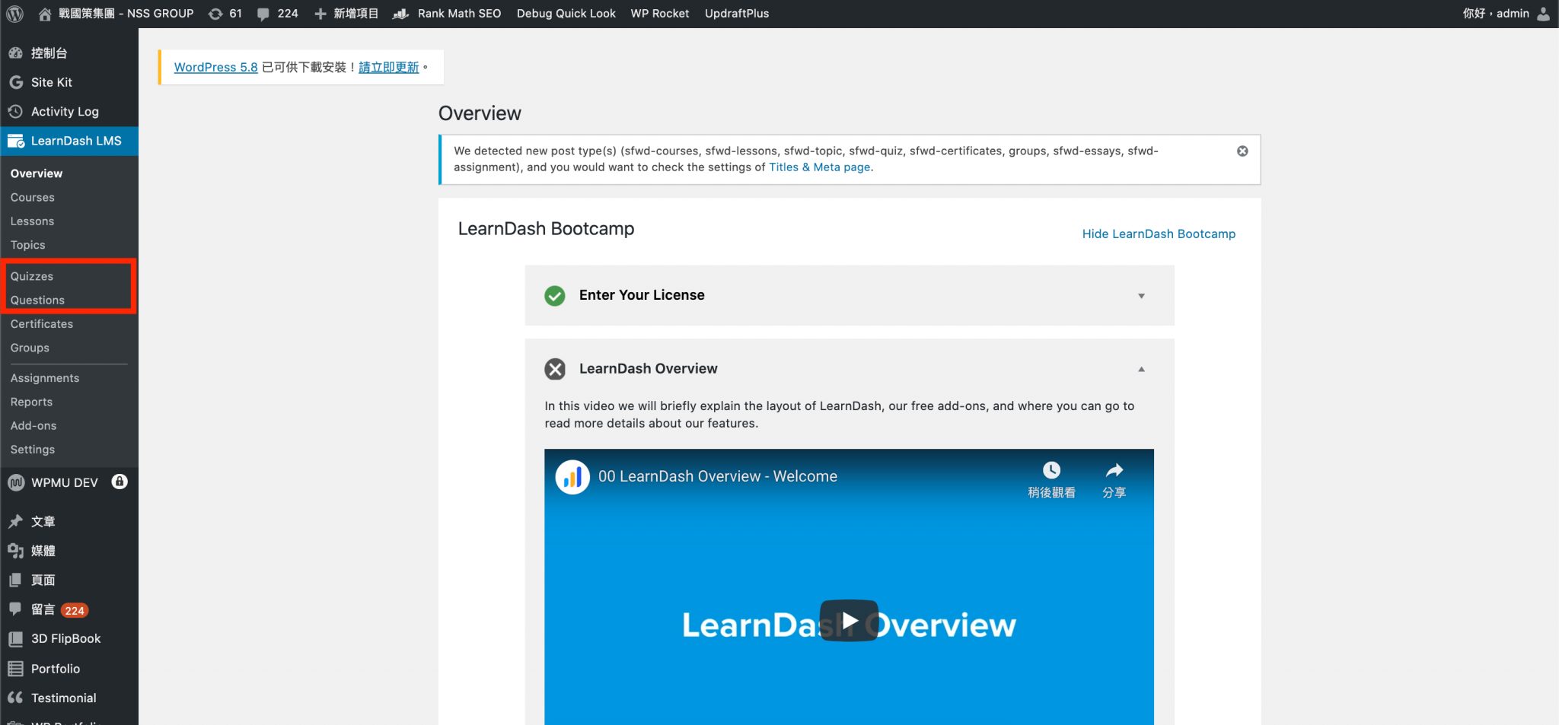Click Hide LearnDash Bootcamp link

[1159, 234]
